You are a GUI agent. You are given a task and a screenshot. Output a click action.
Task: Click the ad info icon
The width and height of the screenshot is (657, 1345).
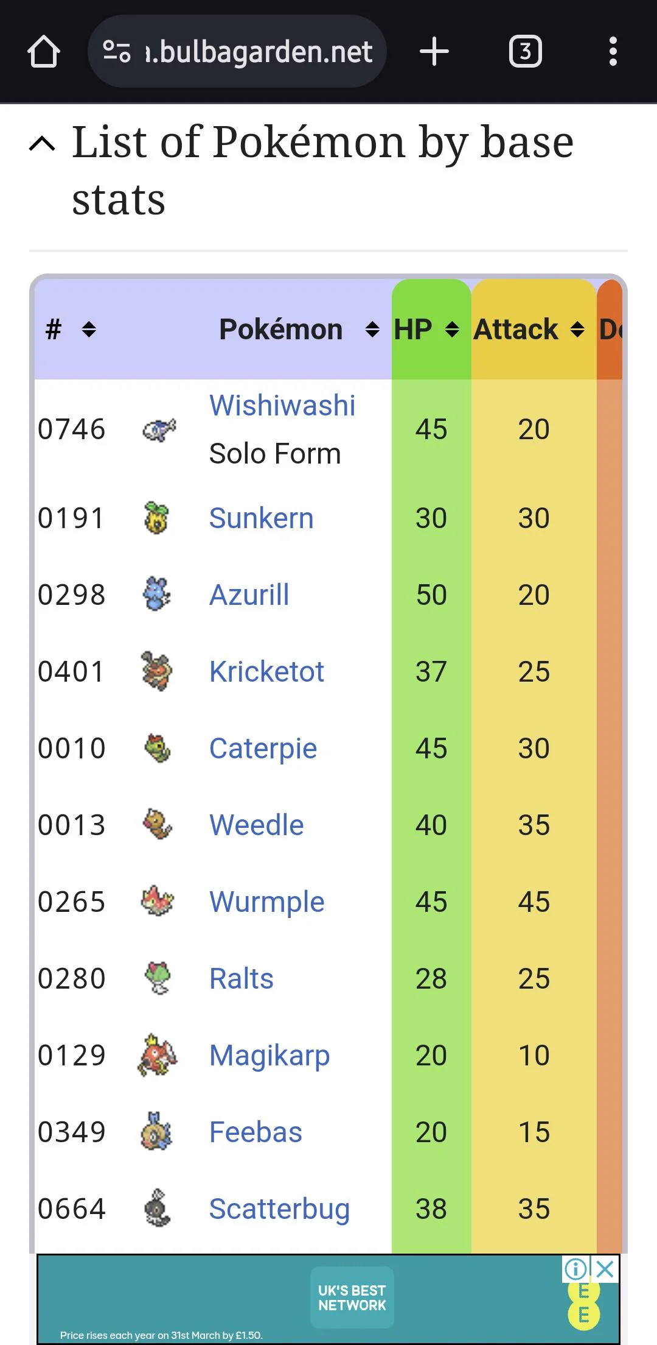(575, 1269)
